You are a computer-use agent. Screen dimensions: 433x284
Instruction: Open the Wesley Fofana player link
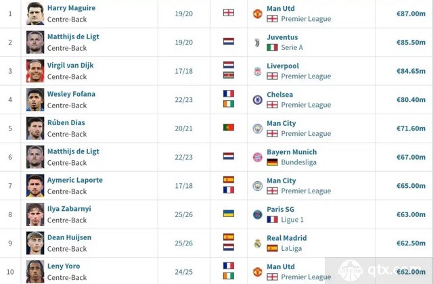[71, 94]
